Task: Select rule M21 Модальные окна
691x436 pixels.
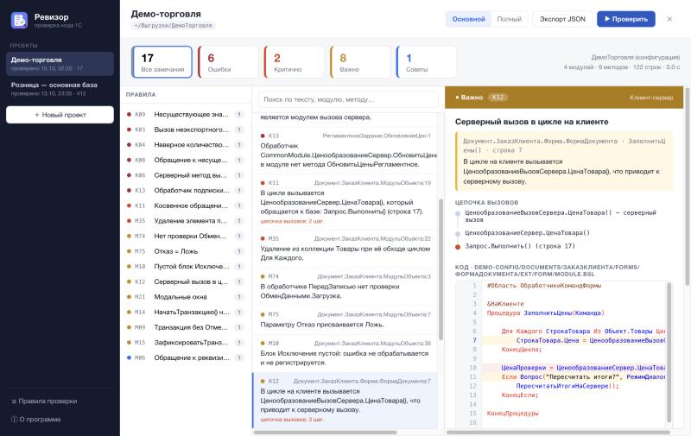Action: 185,297
